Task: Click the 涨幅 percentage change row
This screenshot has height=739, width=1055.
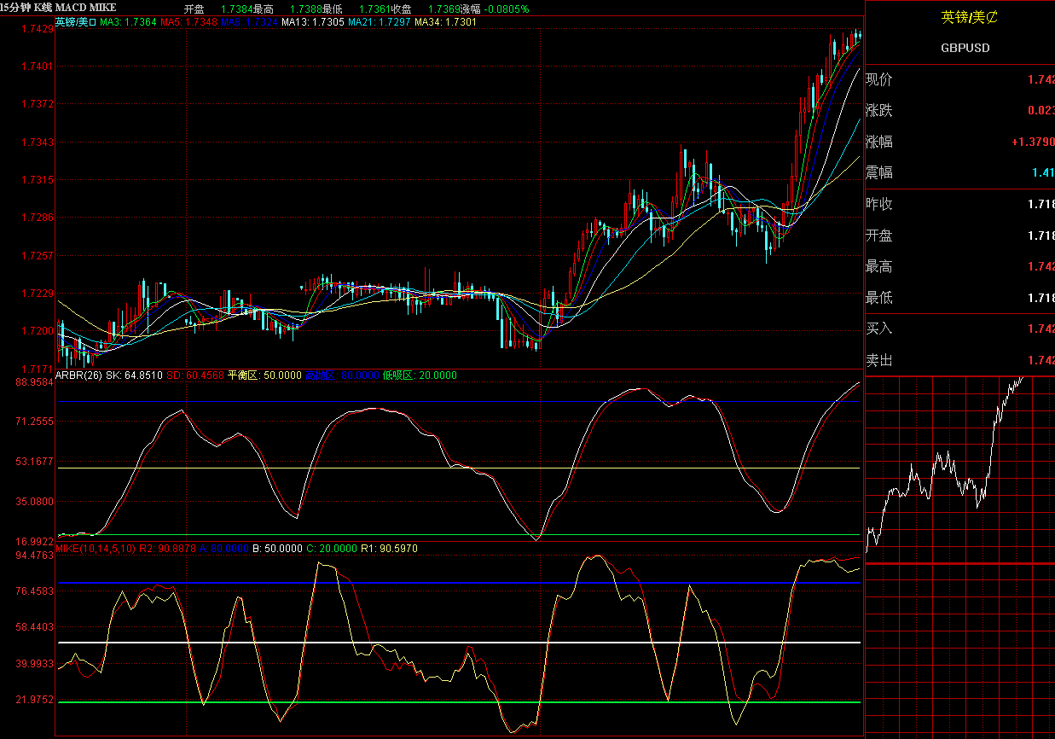Action: pos(959,142)
